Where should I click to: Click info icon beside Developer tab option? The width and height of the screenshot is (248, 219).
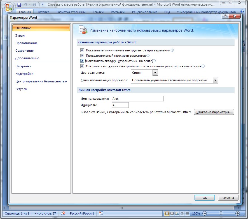pos(154,61)
